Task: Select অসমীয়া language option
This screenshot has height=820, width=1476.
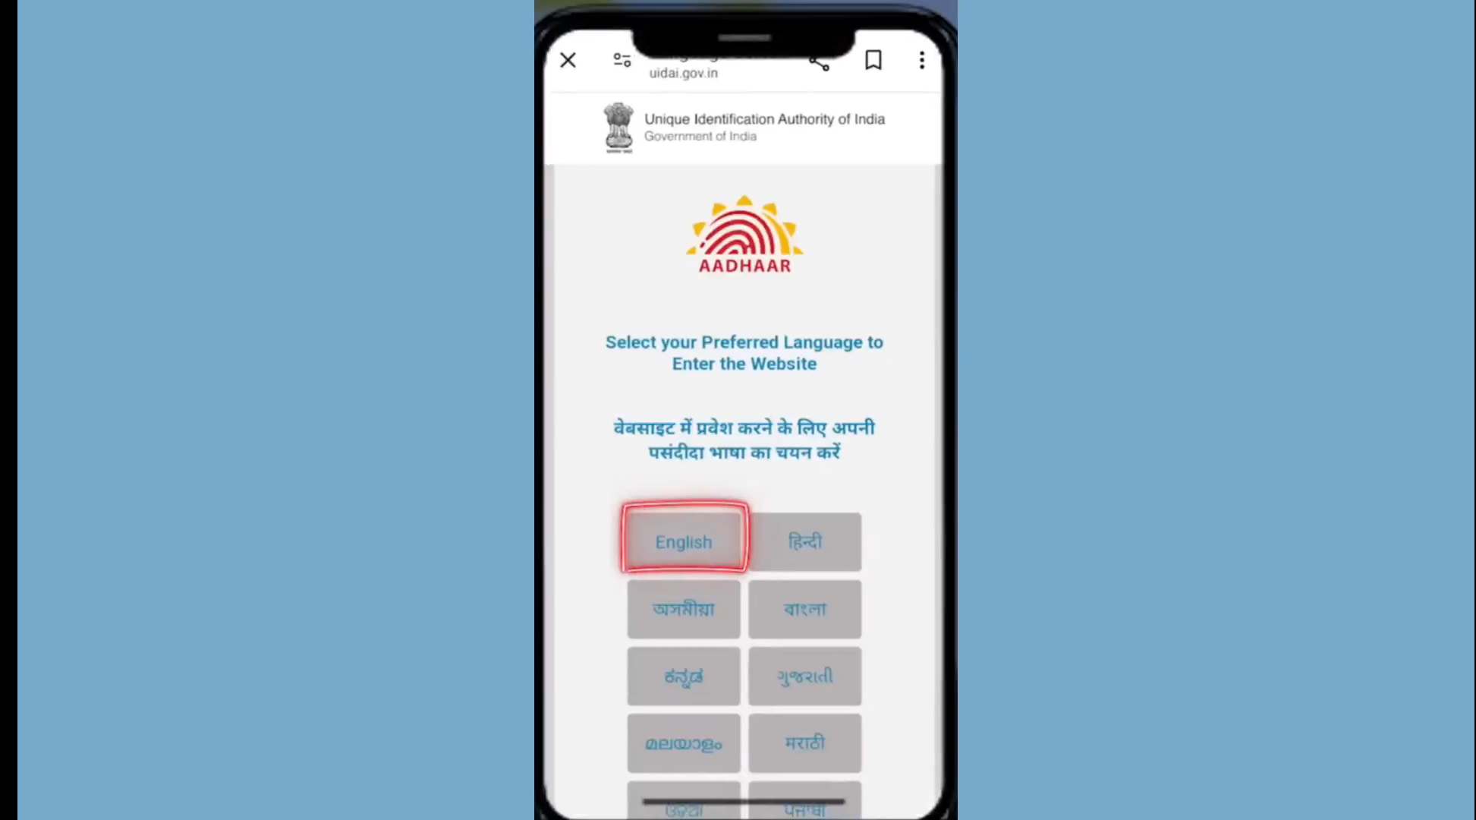Action: (682, 608)
